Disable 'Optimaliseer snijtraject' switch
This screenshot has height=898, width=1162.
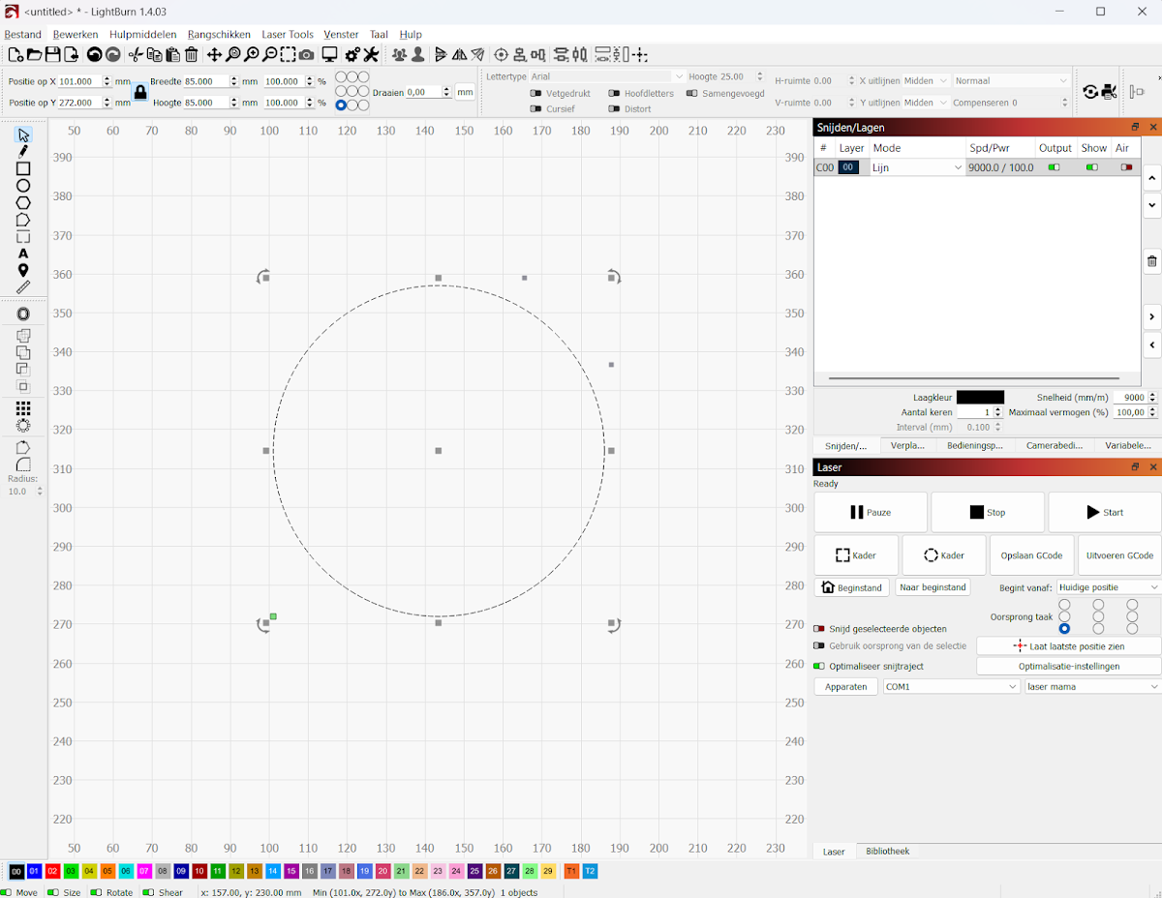[819, 667]
